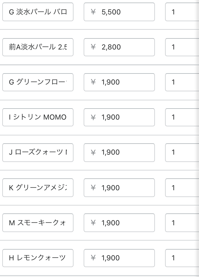Select the "K グリーンアメジ" name input
This screenshot has height=277, width=199.
point(38,188)
